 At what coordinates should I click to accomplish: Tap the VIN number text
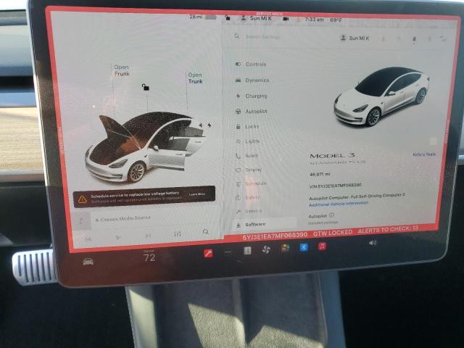point(335,186)
